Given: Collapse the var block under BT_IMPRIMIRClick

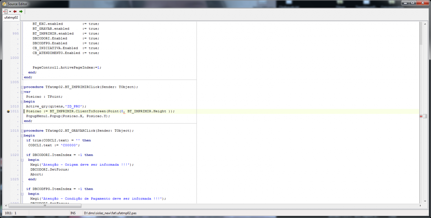Looking at the screenshot, I should click(22, 92).
